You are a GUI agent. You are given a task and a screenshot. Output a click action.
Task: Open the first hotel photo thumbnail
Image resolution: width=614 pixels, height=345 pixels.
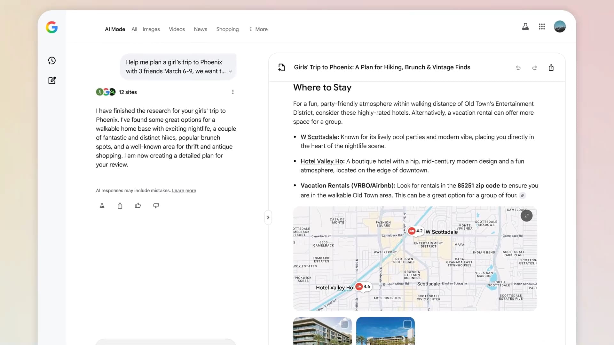[x=322, y=332]
